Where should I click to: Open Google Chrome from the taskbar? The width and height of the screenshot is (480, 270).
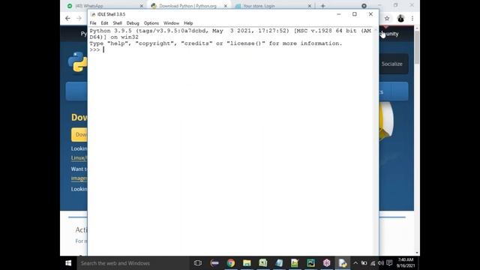tap(231, 263)
